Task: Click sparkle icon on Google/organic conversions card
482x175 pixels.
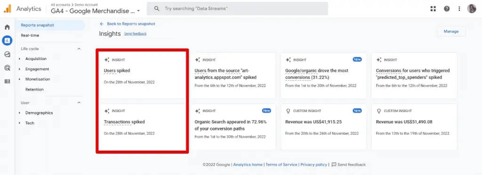Action: click(x=288, y=60)
